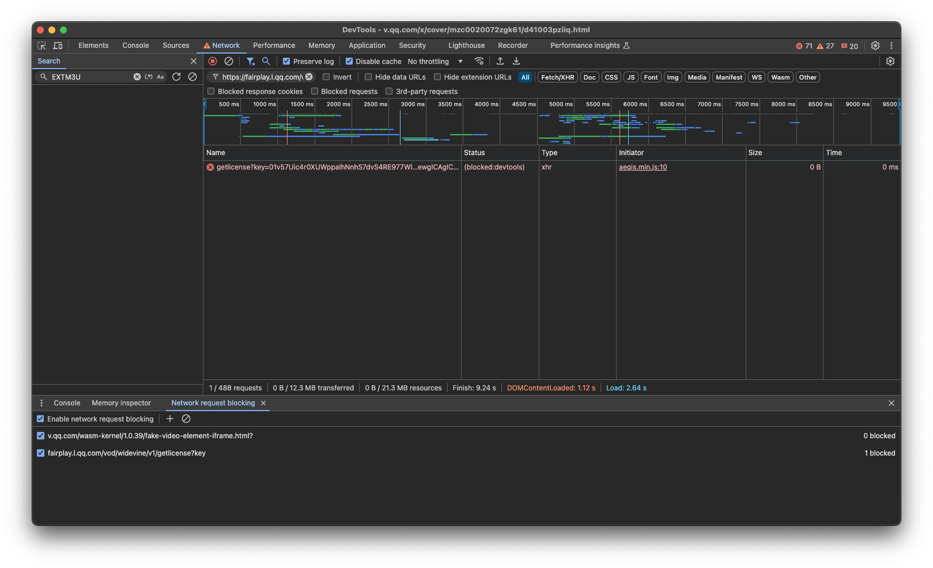Click the EXTM3U search input field

click(89, 77)
